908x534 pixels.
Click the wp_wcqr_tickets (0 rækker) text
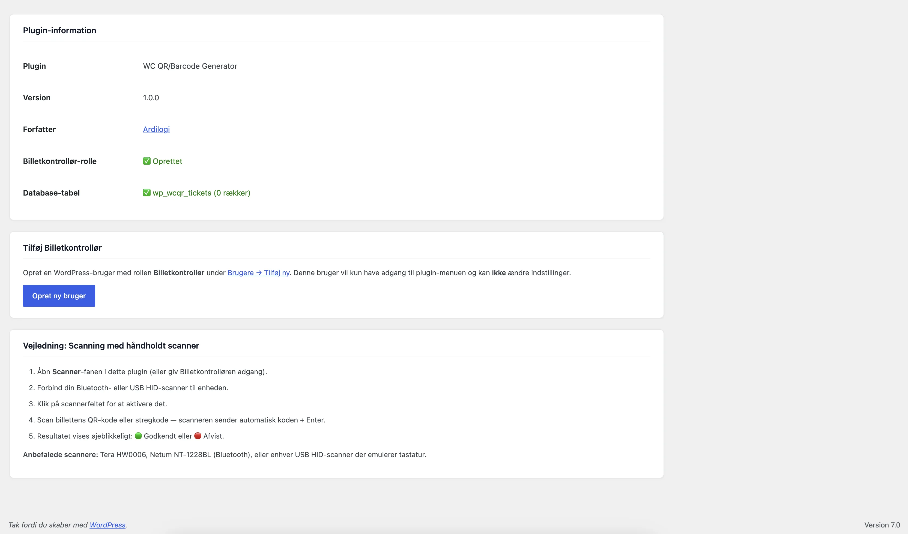point(201,193)
